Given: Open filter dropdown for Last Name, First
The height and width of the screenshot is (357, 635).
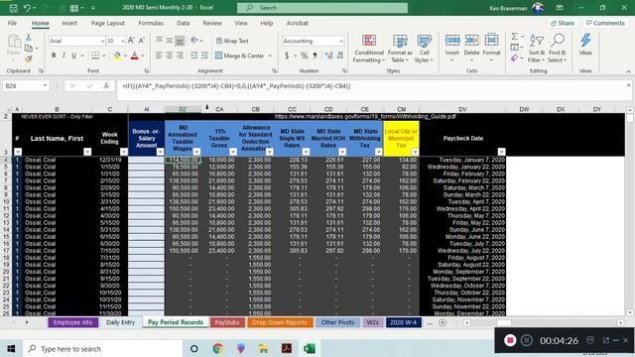Looking at the screenshot, I should point(87,152).
